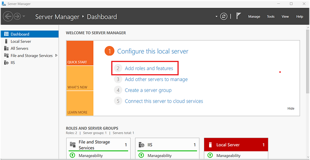Image resolution: width=310 pixels, height=160 pixels.
Task: Click Add roles and features link
Action: 149,68
